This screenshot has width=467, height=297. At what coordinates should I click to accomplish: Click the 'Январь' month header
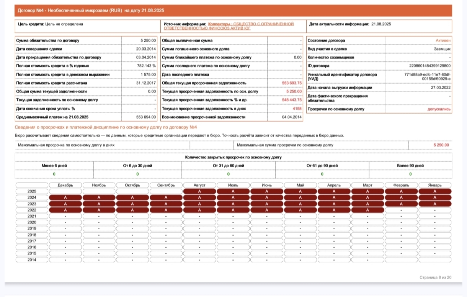(435, 185)
